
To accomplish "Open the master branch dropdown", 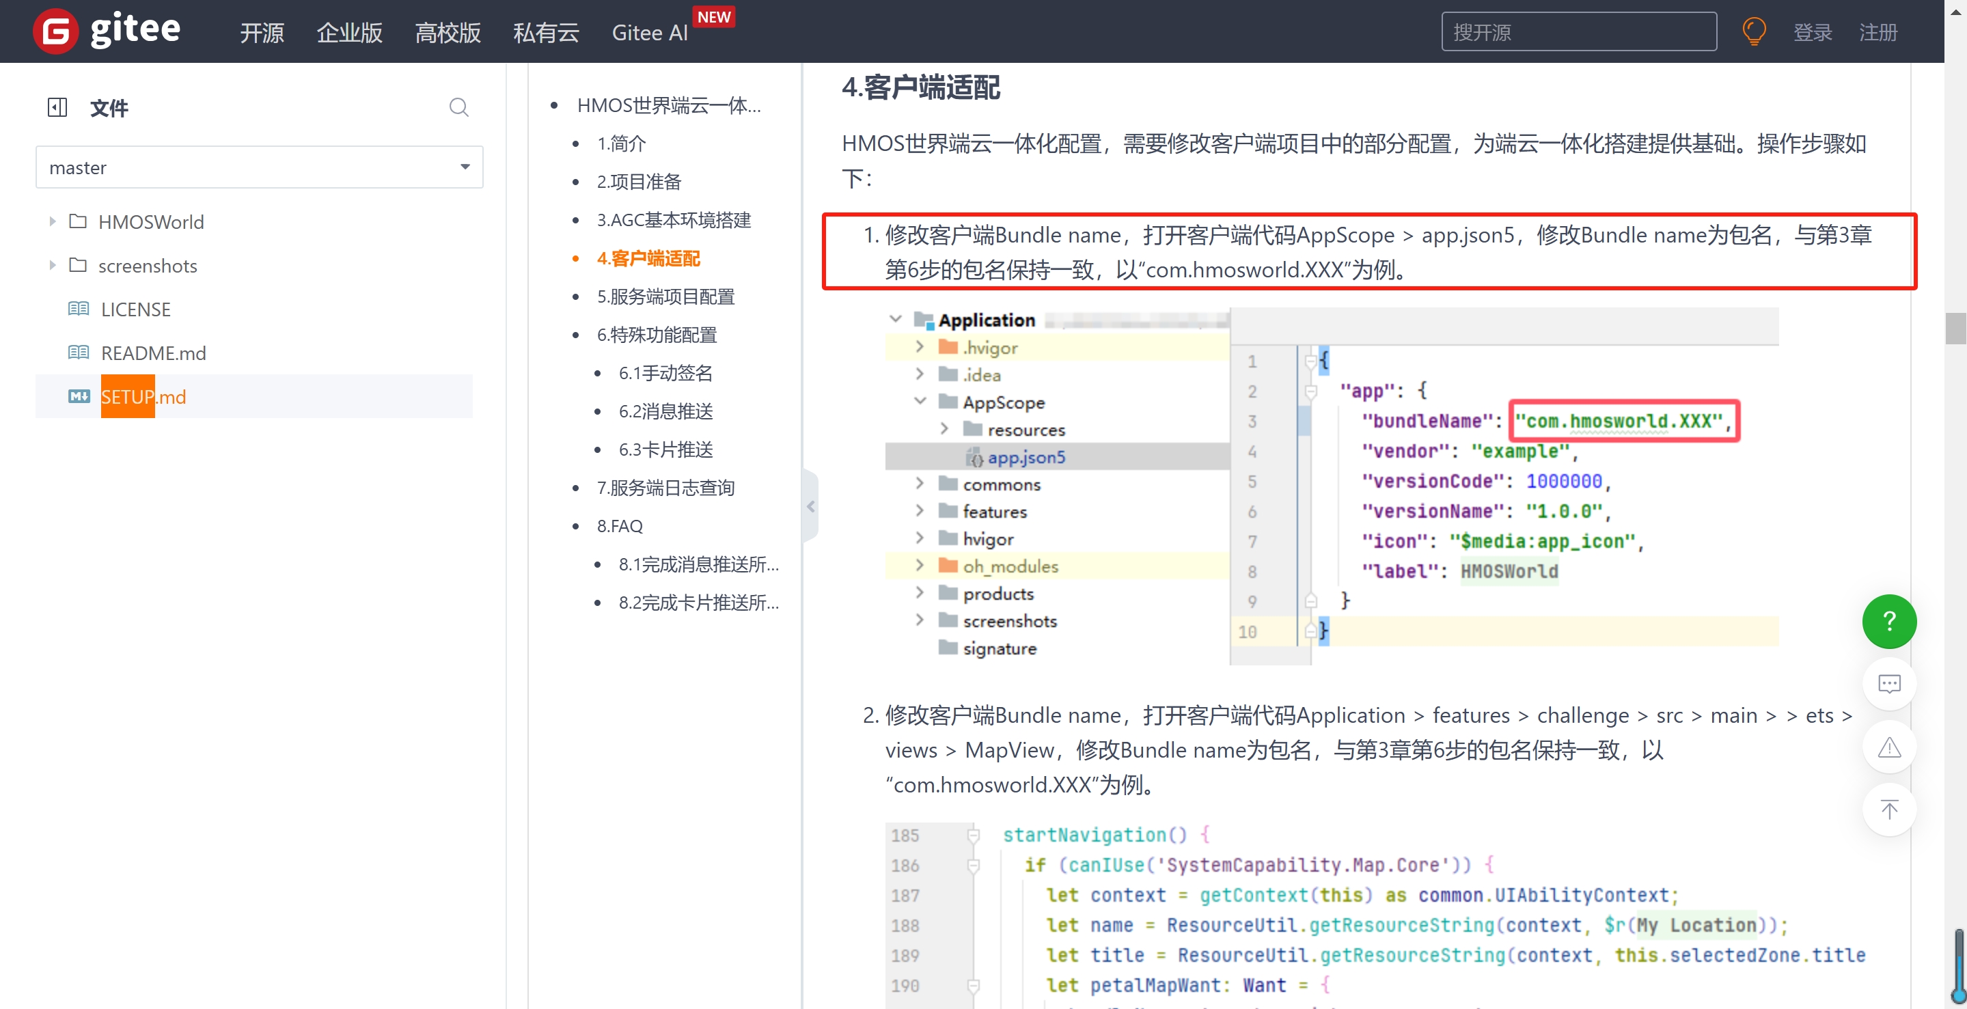I will click(259, 167).
